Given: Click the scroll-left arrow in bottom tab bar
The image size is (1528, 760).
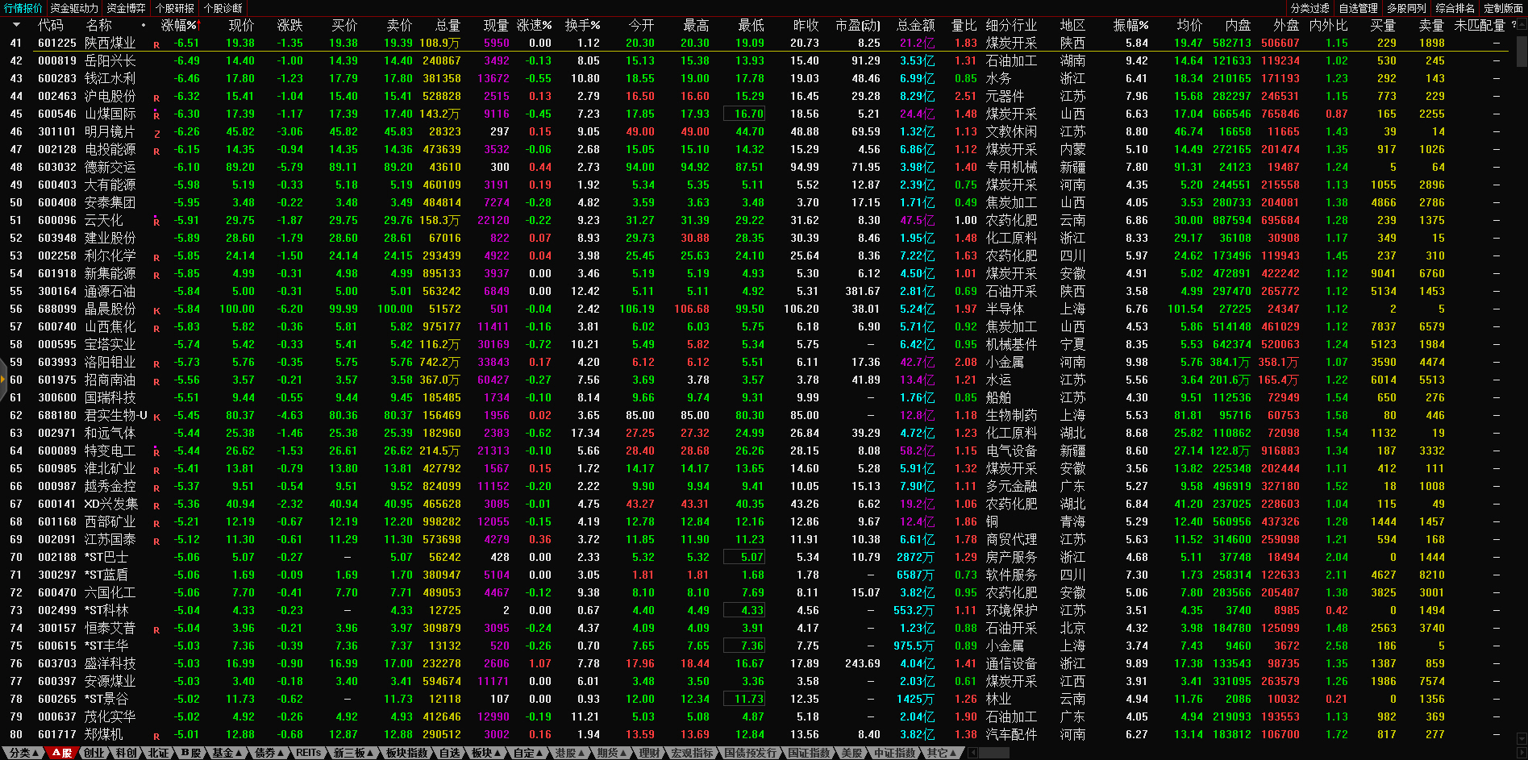Looking at the screenshot, I should point(972,753).
